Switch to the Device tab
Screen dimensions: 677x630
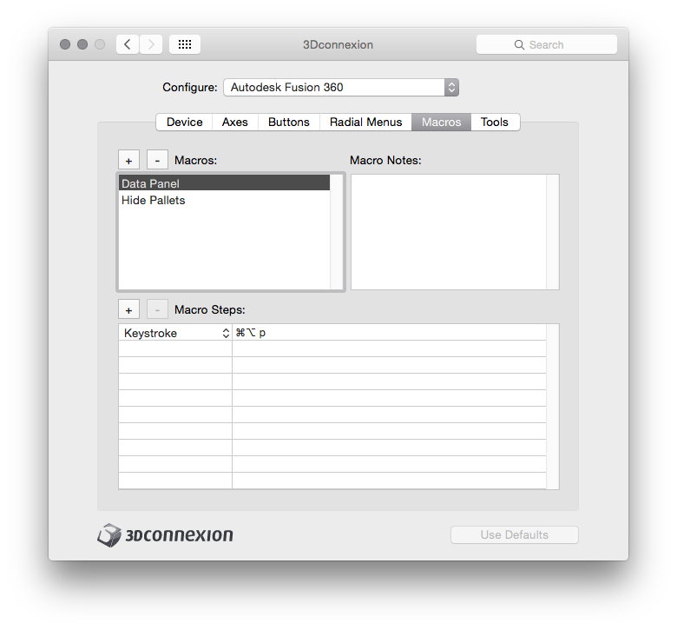point(184,122)
